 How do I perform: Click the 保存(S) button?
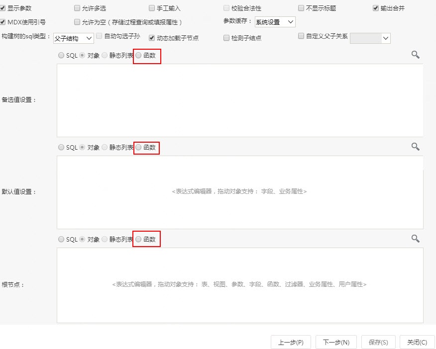click(378, 342)
